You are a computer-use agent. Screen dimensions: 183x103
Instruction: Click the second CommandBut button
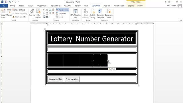(x=72, y=79)
